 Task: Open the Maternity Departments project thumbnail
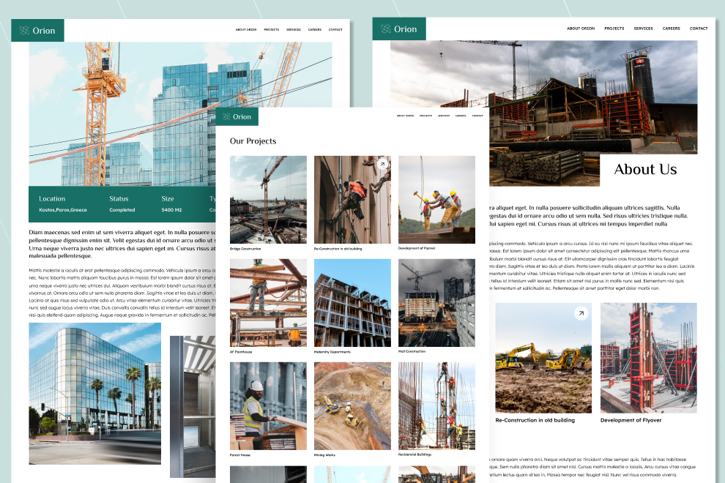point(352,303)
